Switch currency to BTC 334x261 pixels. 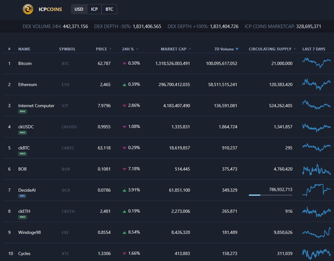point(109,9)
